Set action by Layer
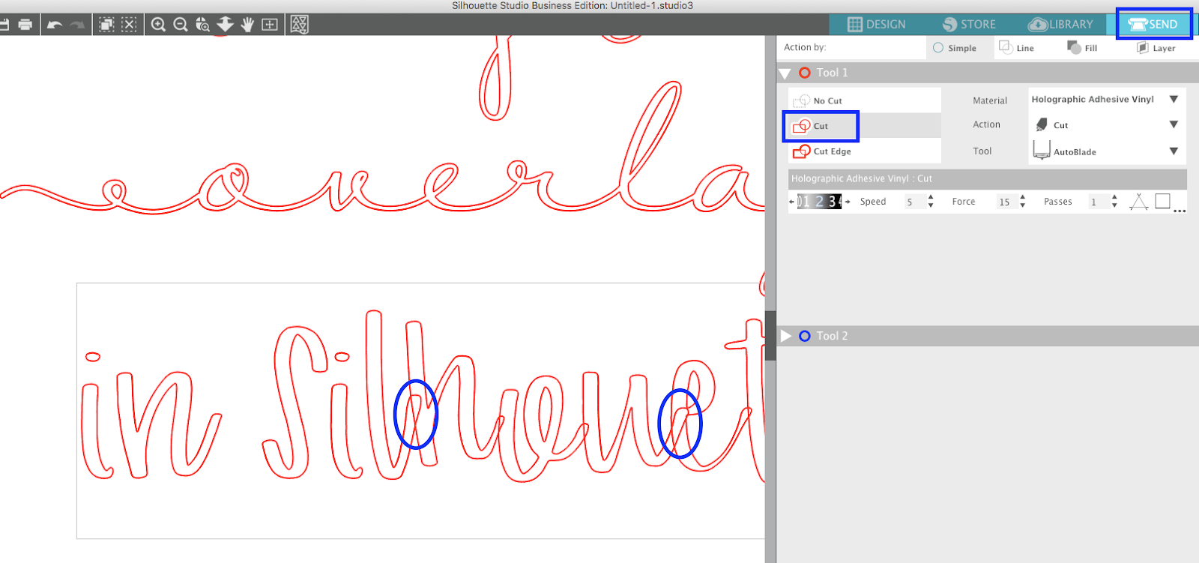The height and width of the screenshot is (563, 1199). (1156, 48)
